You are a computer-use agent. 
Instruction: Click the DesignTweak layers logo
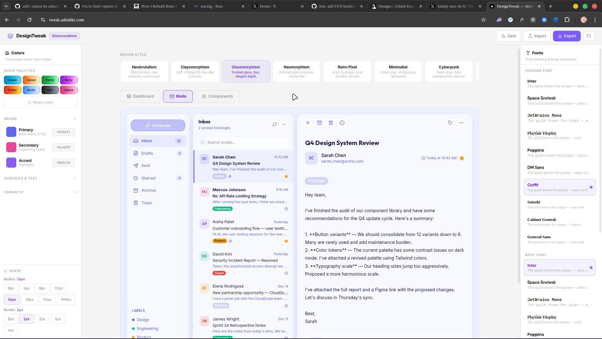click(x=10, y=36)
